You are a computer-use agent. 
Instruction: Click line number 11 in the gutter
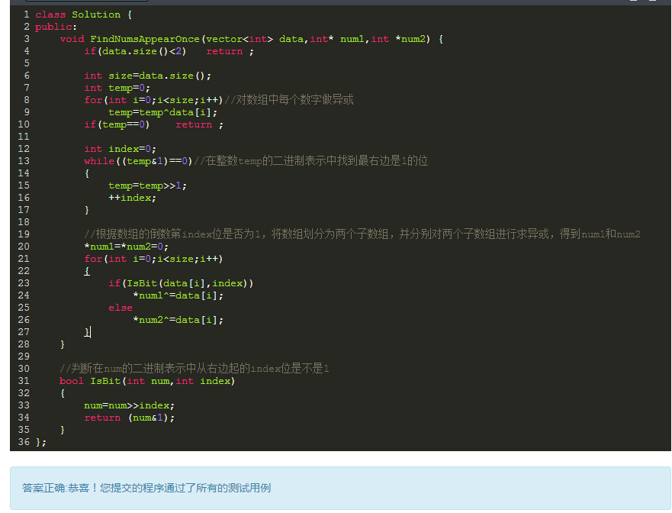pos(24,137)
